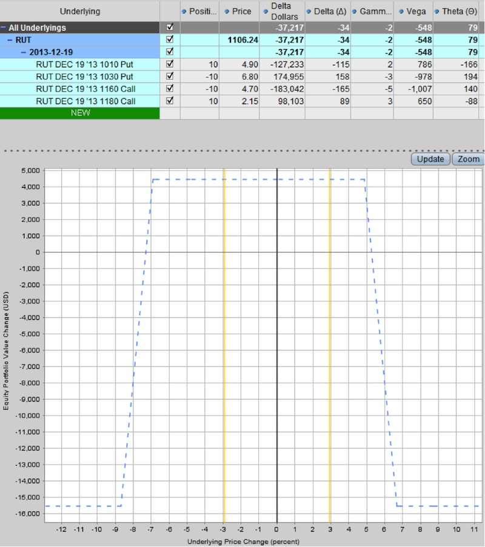Click the NEW row's empty Position cell
Viewport: 485px width, 547px height.
point(199,113)
